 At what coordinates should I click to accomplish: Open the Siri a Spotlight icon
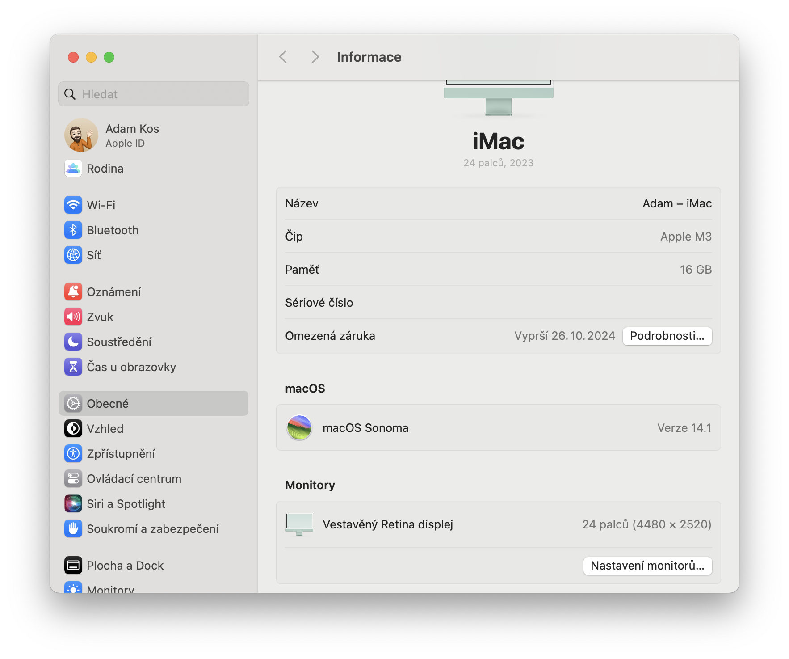[73, 504]
